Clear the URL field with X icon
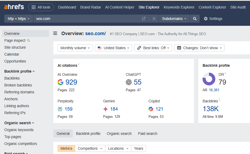The height and width of the screenshot is (154, 250). point(154,19)
